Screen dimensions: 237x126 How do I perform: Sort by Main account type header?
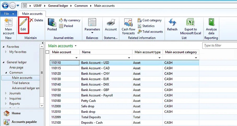click(147, 52)
